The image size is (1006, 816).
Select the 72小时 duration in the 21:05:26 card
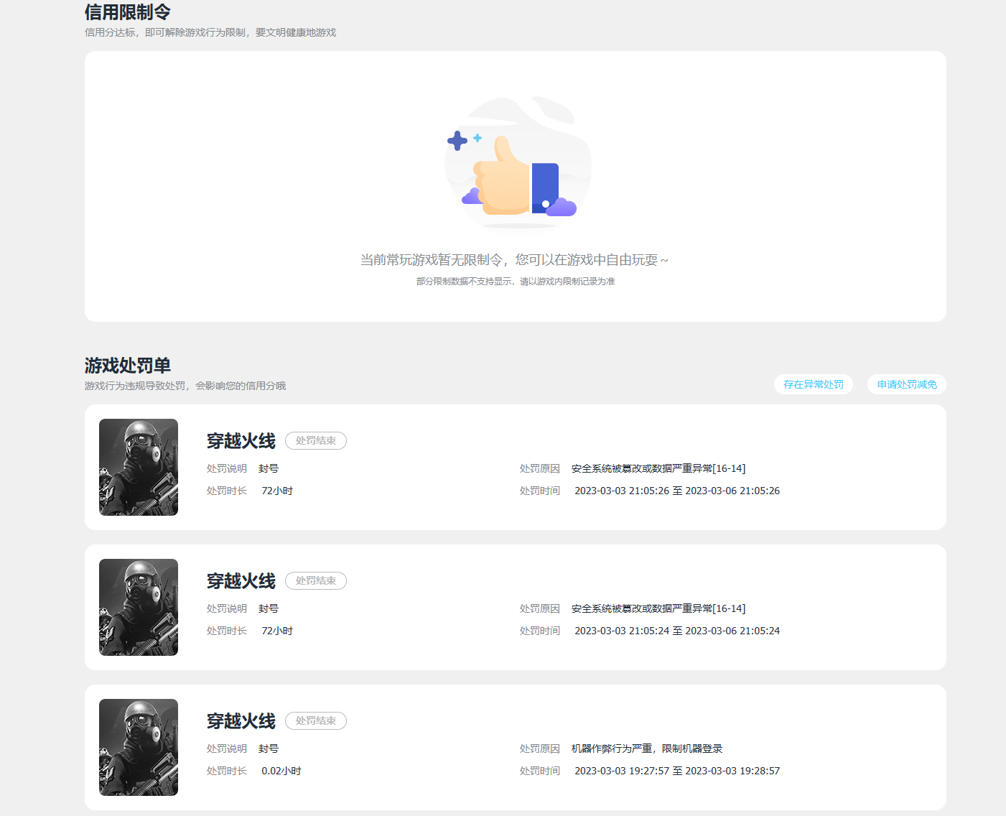pyautogui.click(x=277, y=491)
